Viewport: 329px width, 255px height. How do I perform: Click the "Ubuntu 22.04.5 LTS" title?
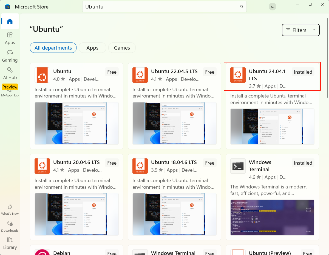[174, 71]
